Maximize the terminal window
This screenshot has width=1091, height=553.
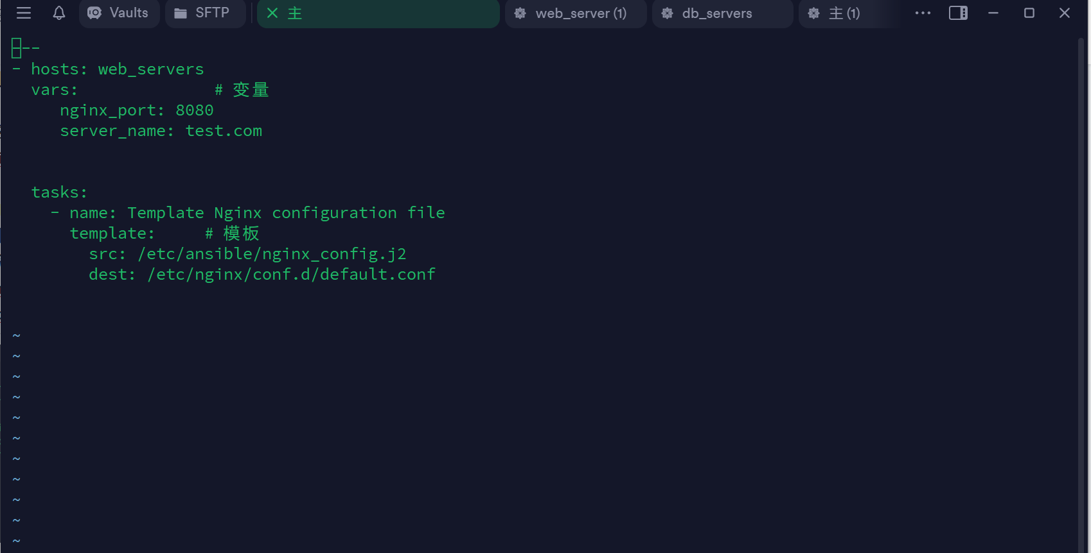pyautogui.click(x=1029, y=13)
